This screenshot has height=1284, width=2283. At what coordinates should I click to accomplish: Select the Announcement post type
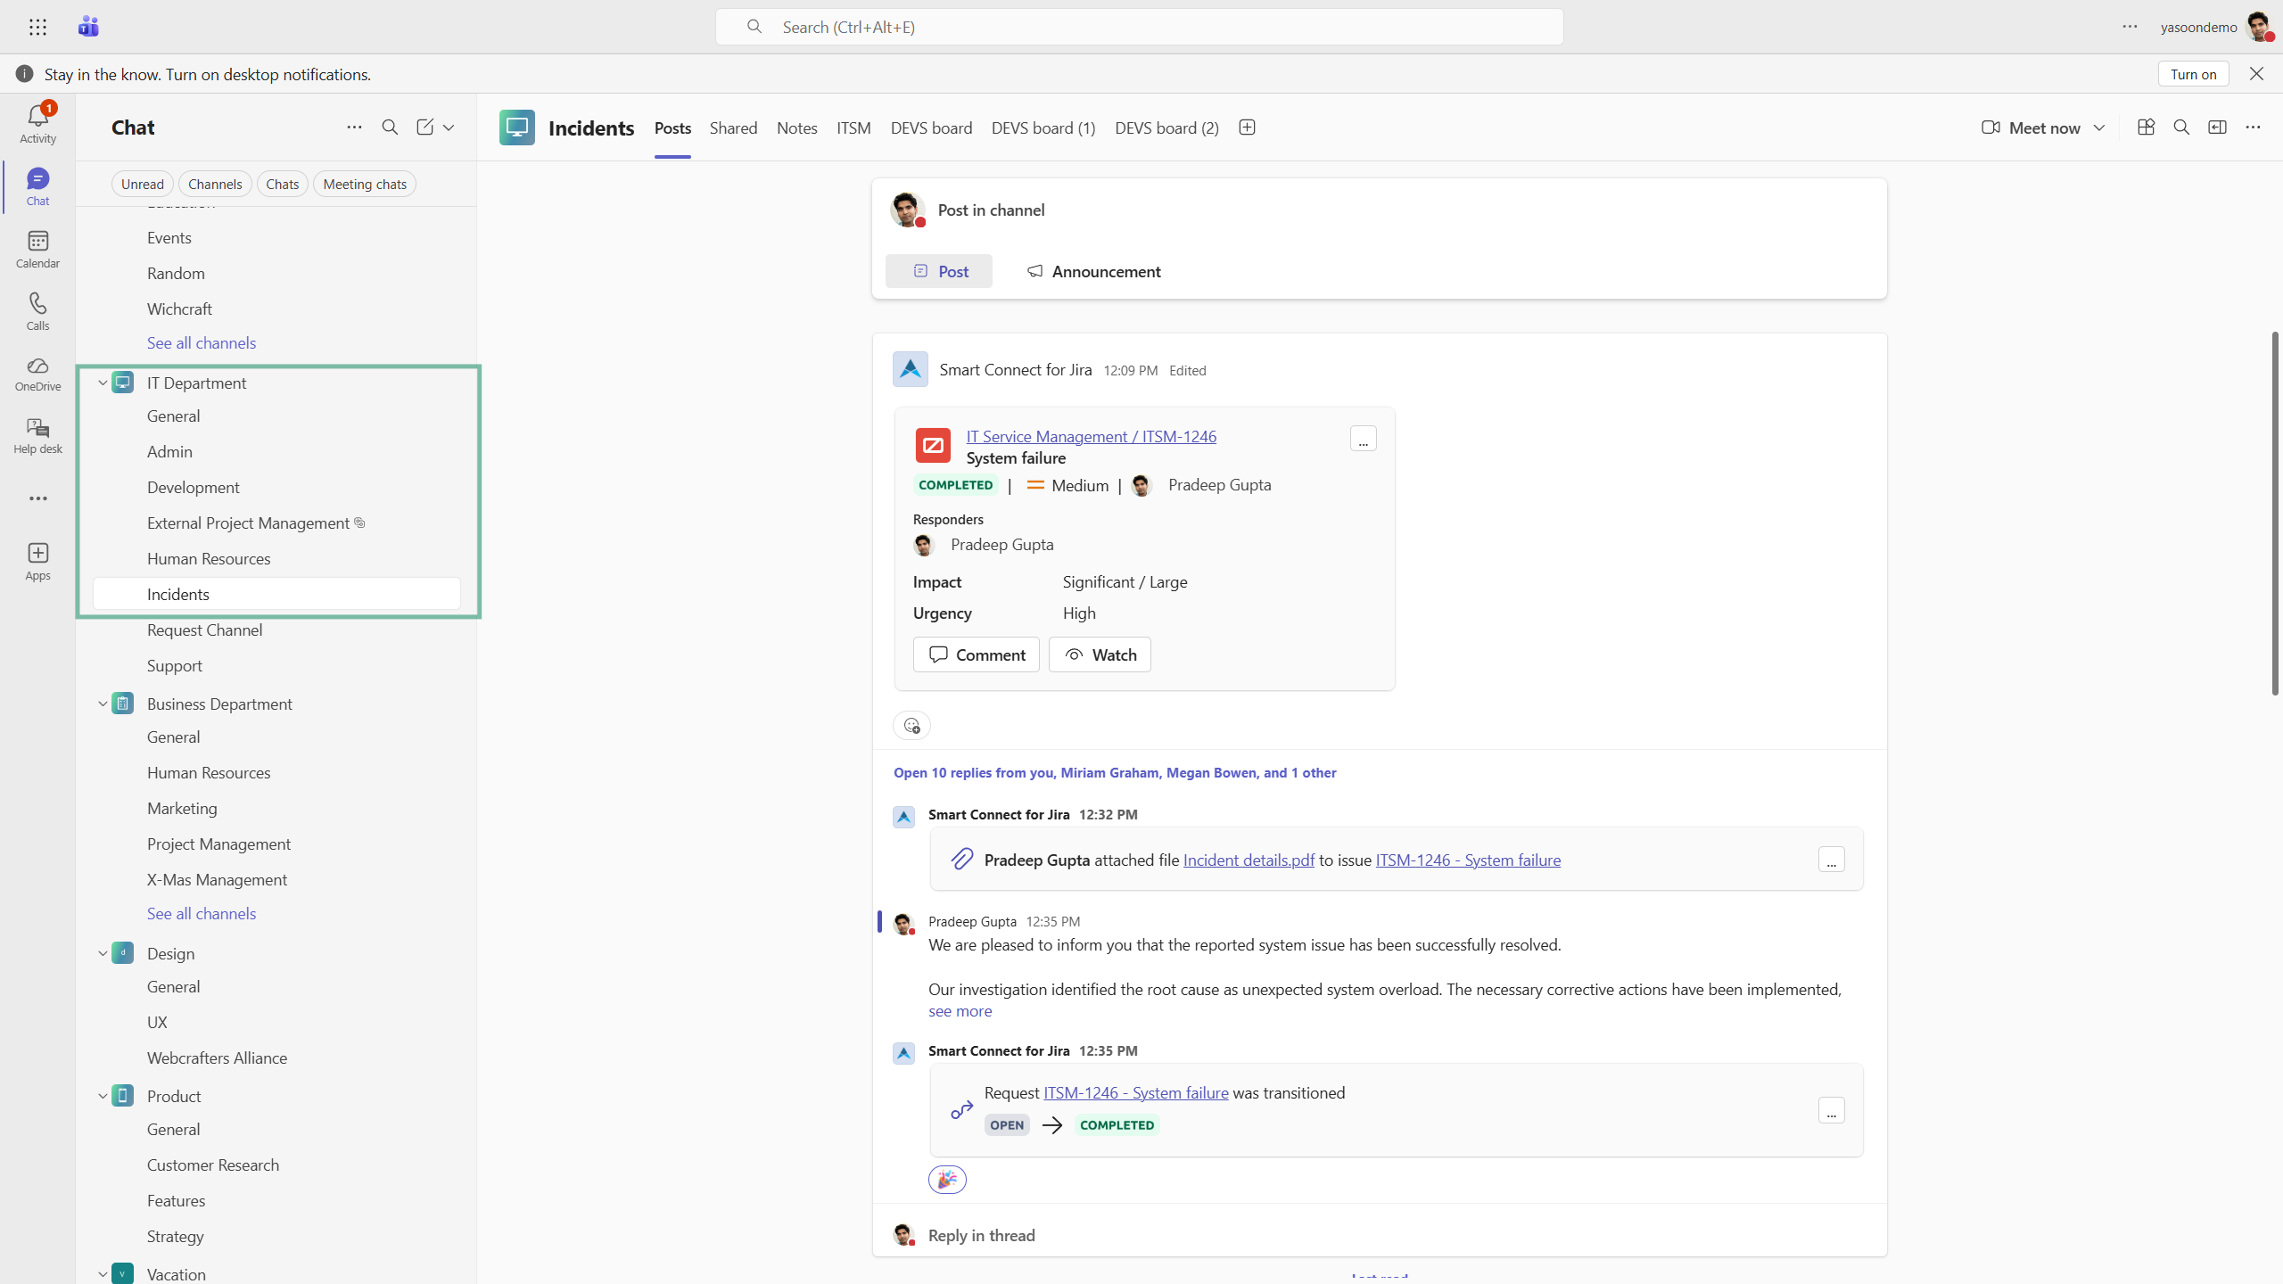point(1093,271)
